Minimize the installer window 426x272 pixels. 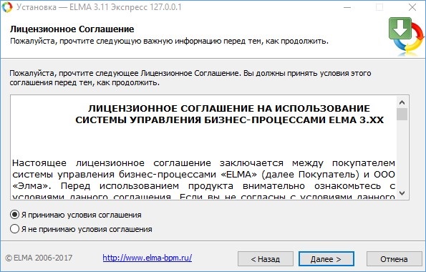(x=347, y=7)
